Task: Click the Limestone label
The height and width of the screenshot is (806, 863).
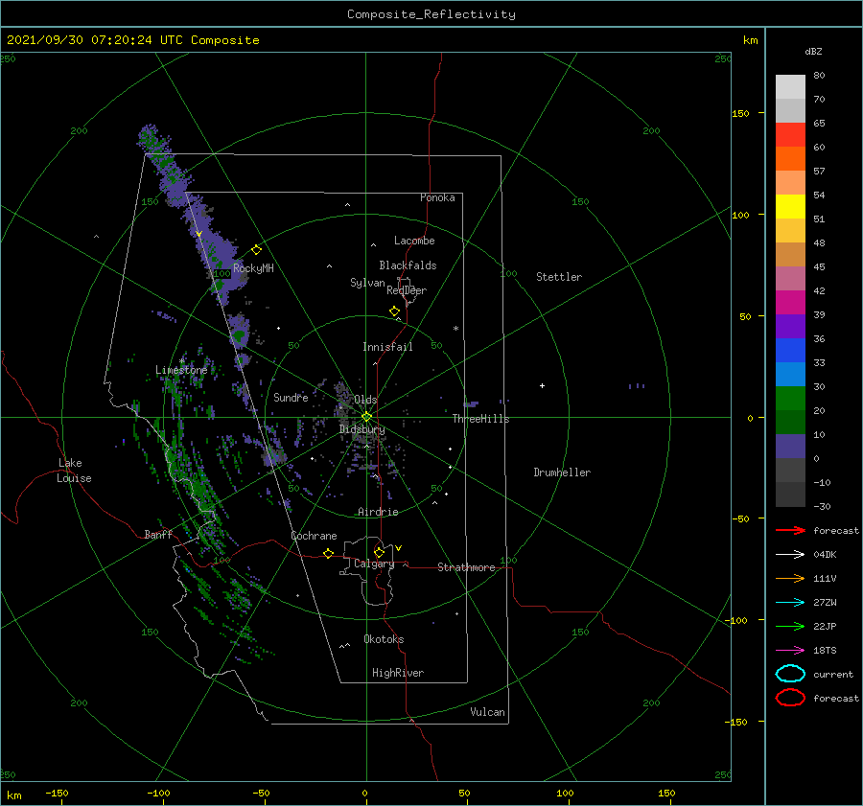Action: (181, 370)
